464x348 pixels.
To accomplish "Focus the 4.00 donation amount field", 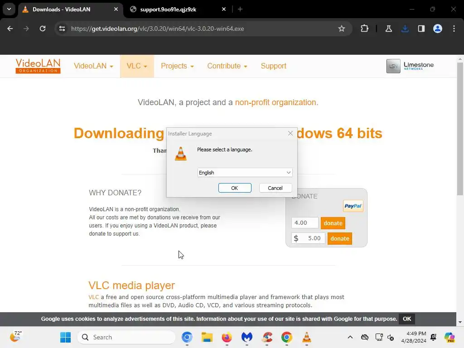I will [x=305, y=223].
